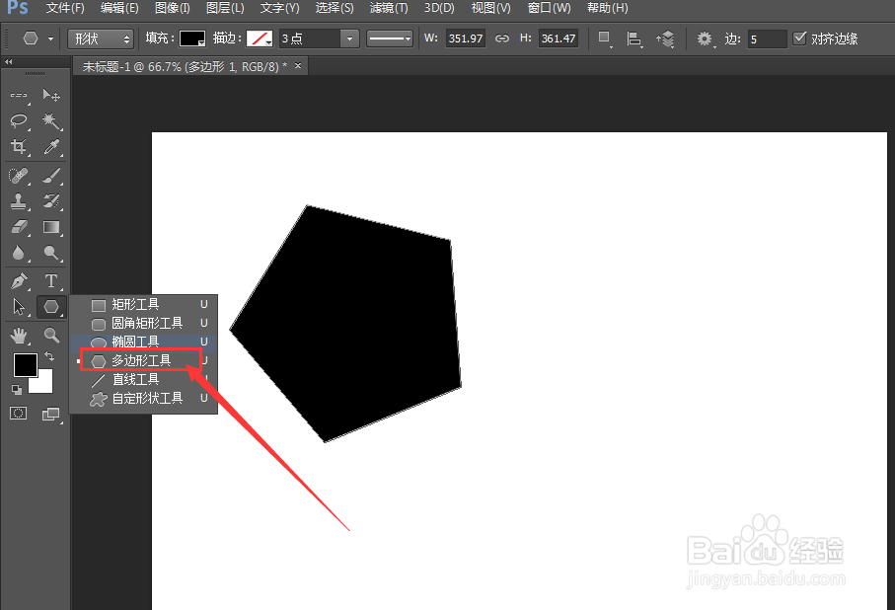The height and width of the screenshot is (610, 895).
Task: Open the fill color swatch
Action: coord(192,38)
